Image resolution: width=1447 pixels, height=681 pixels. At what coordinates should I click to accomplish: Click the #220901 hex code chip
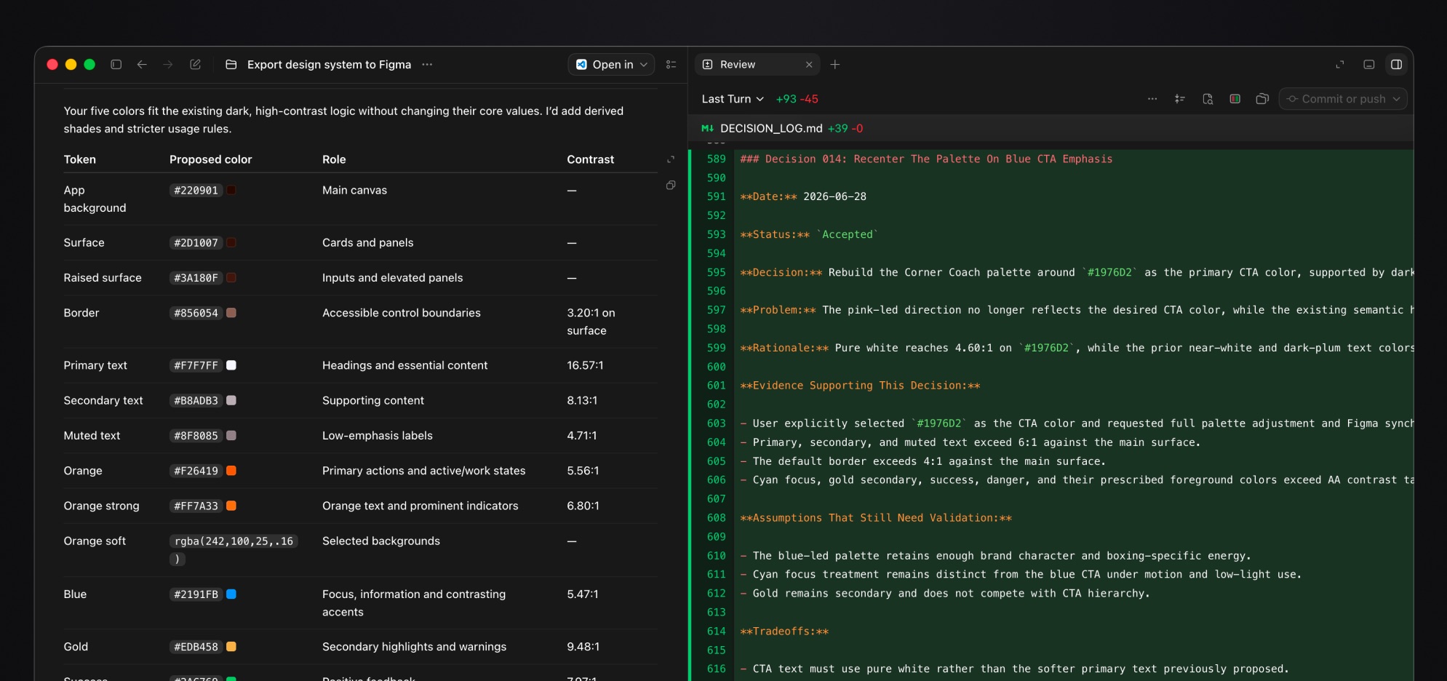tap(196, 190)
